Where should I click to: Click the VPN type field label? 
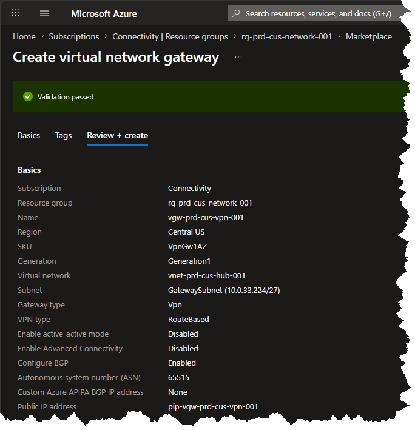click(34, 319)
